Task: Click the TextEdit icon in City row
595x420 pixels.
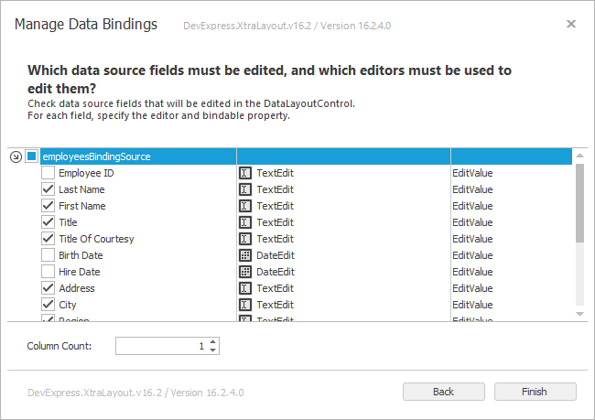Action: click(245, 305)
